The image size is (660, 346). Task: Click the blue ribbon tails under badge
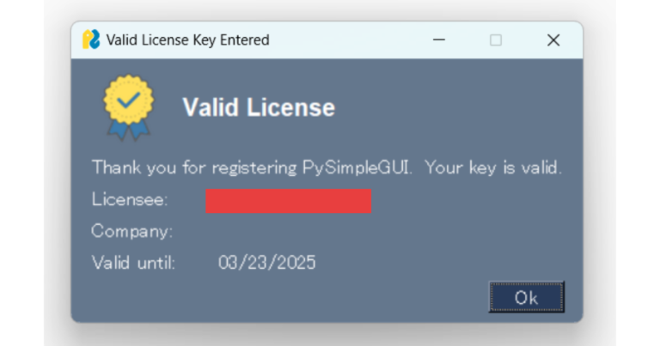coord(129,130)
